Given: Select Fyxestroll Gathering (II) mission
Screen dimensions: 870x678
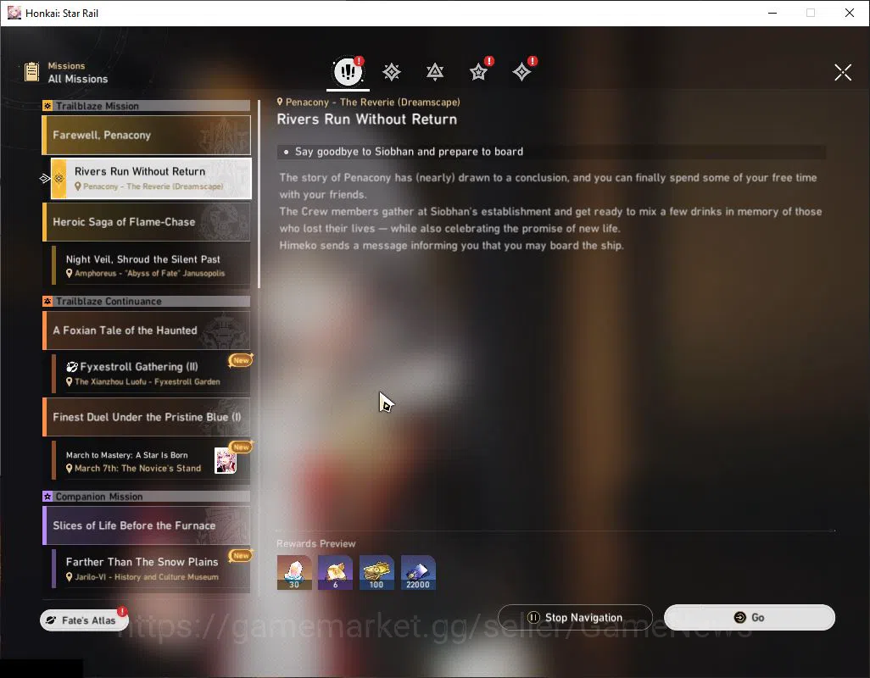Looking at the screenshot, I should click(x=151, y=374).
